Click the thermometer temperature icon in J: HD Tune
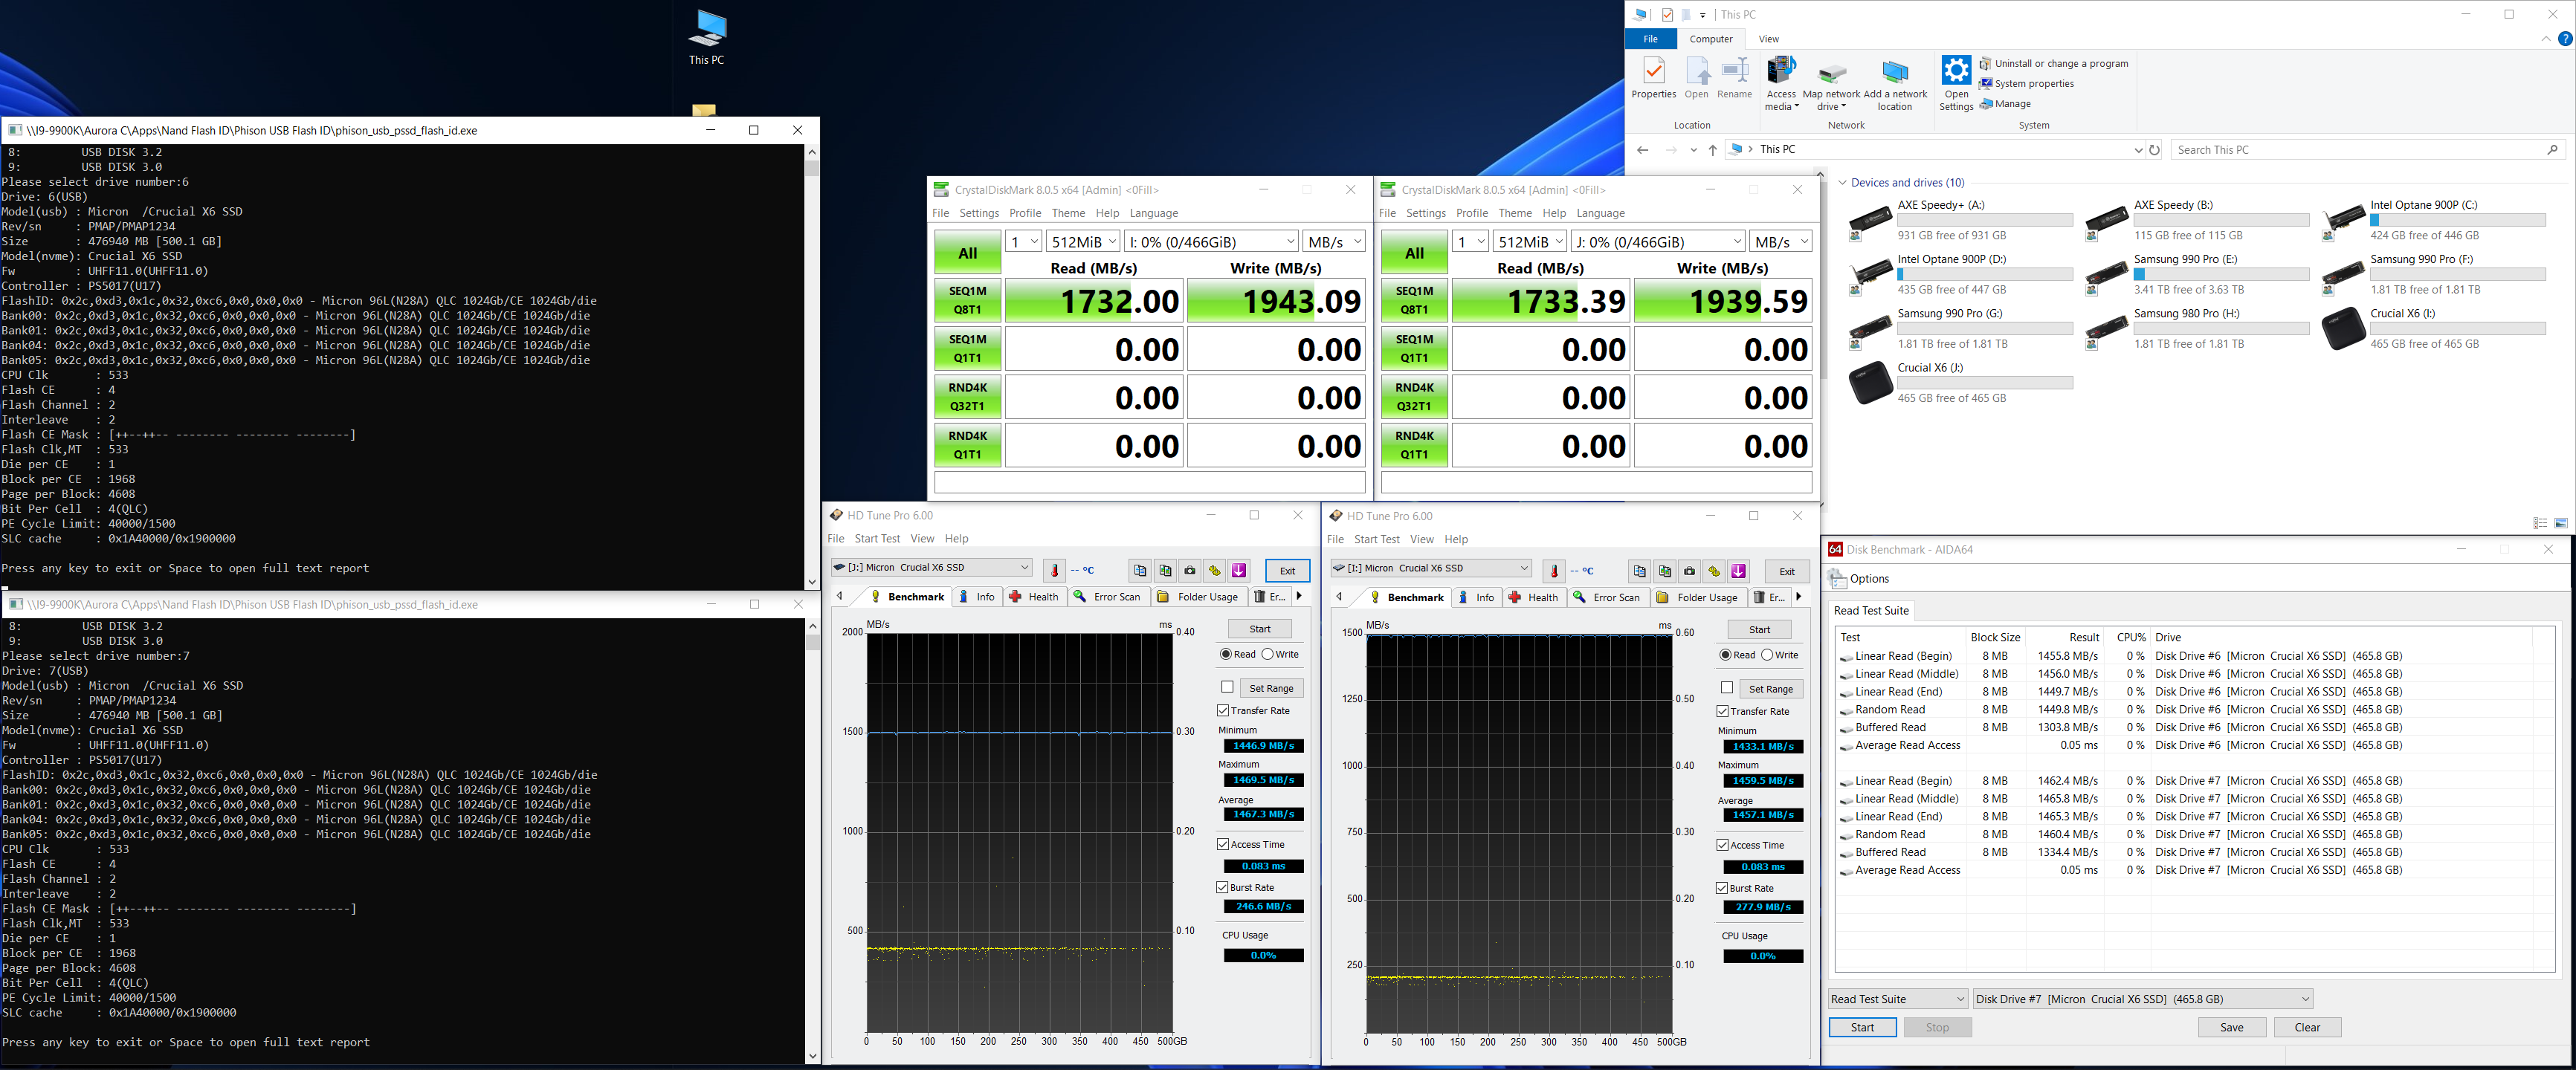This screenshot has height=1070, width=2576. click(x=1054, y=571)
